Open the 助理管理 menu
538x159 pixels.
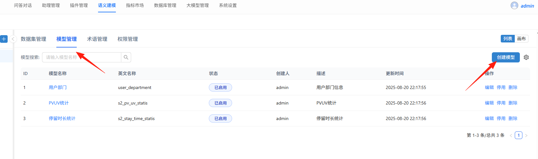click(x=51, y=5)
